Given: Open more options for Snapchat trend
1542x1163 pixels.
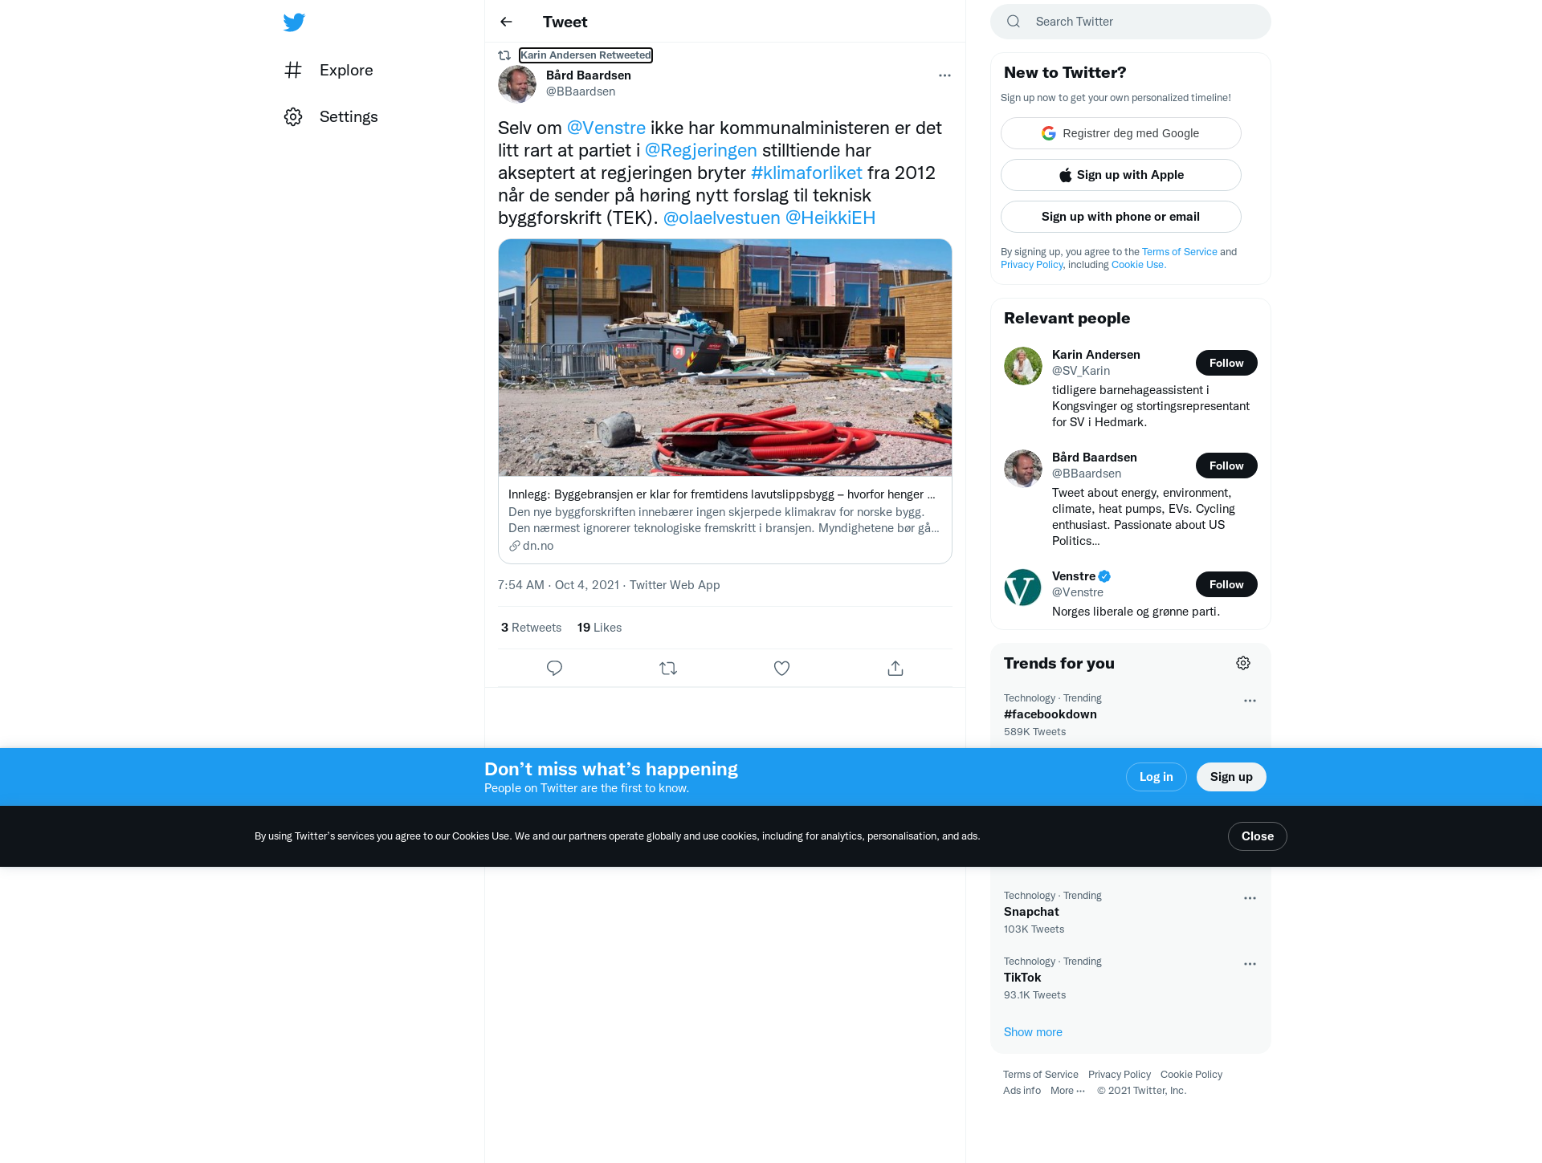Looking at the screenshot, I should pyautogui.click(x=1250, y=898).
